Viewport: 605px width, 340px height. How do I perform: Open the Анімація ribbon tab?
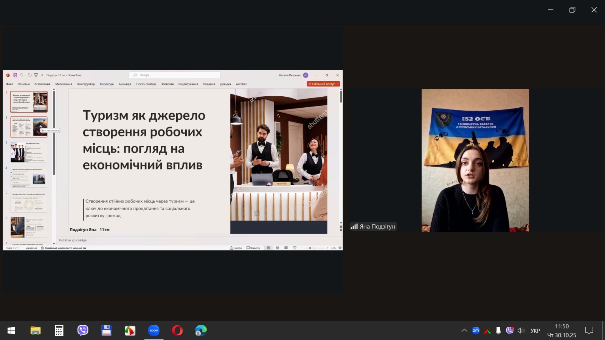(125, 84)
